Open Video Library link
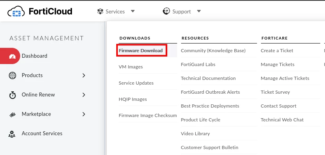This screenshot has width=325, height=155. click(x=195, y=134)
